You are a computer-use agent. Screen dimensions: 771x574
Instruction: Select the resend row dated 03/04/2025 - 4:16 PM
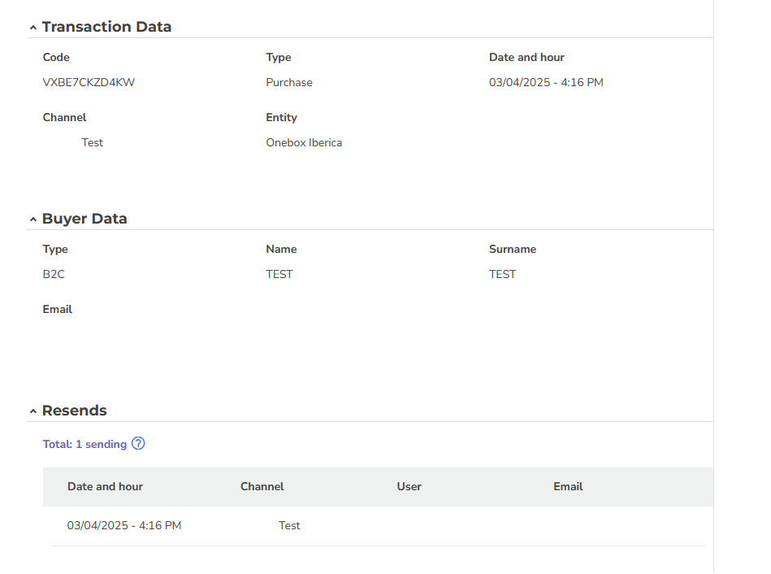coord(378,526)
